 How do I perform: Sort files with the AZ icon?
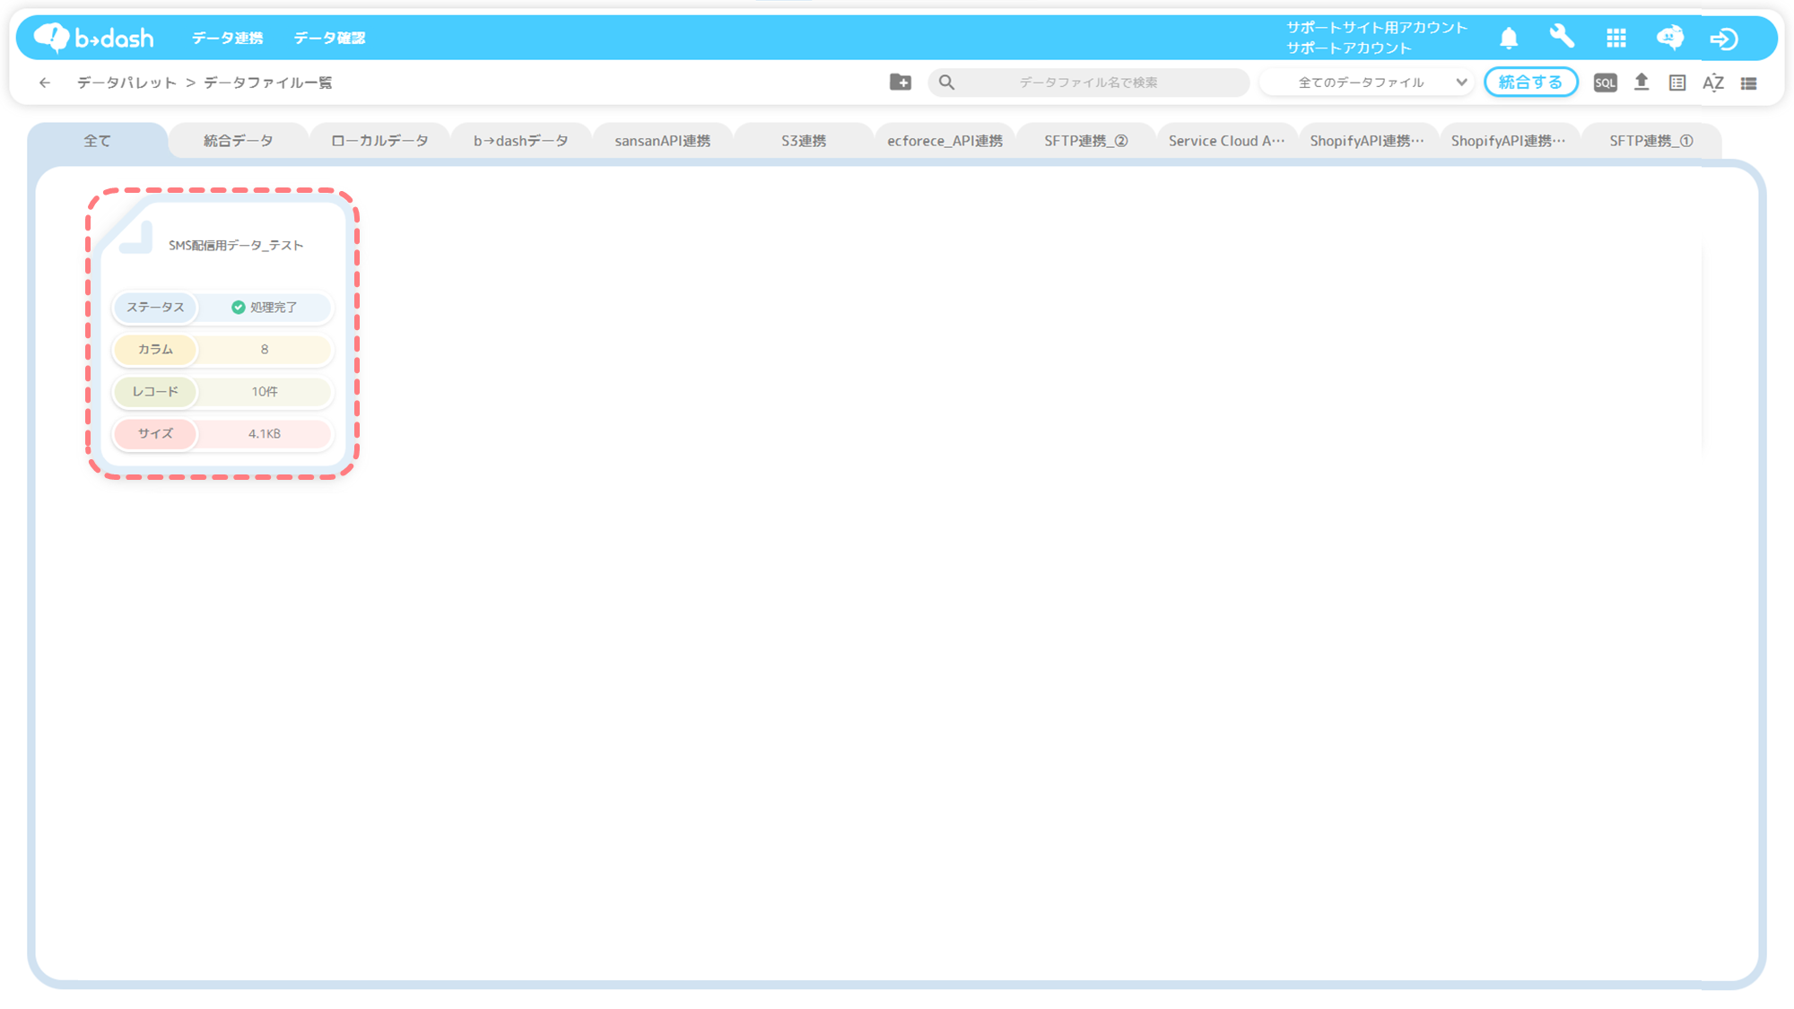(1713, 83)
